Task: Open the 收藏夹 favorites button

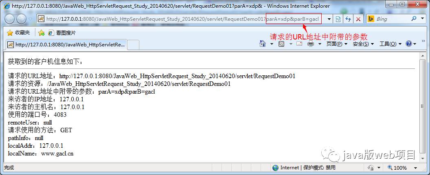Action: click(x=18, y=33)
